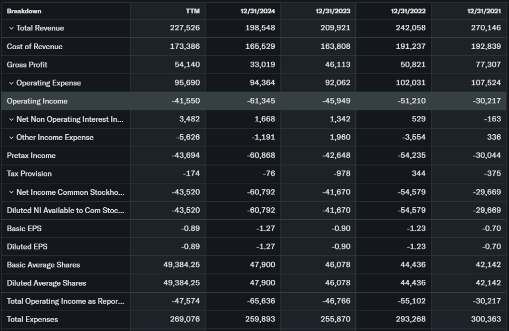Expand the Operating Expense row chevron
Viewport: 509px width, 331px height.
tap(11, 83)
